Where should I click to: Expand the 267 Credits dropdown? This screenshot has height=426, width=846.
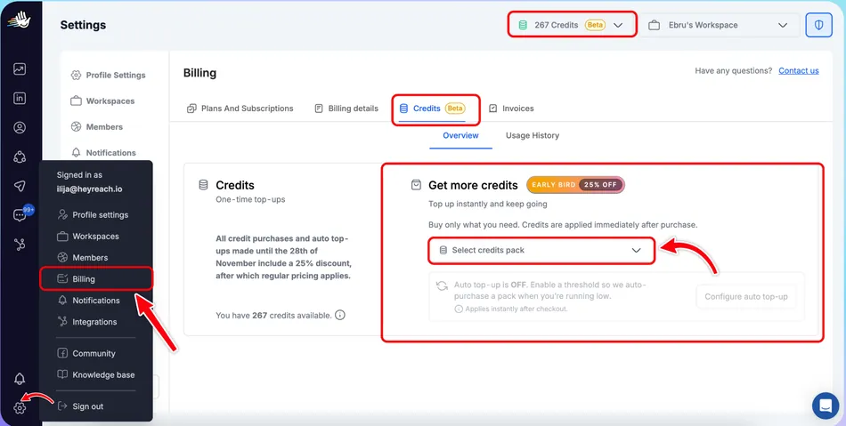[x=572, y=25]
